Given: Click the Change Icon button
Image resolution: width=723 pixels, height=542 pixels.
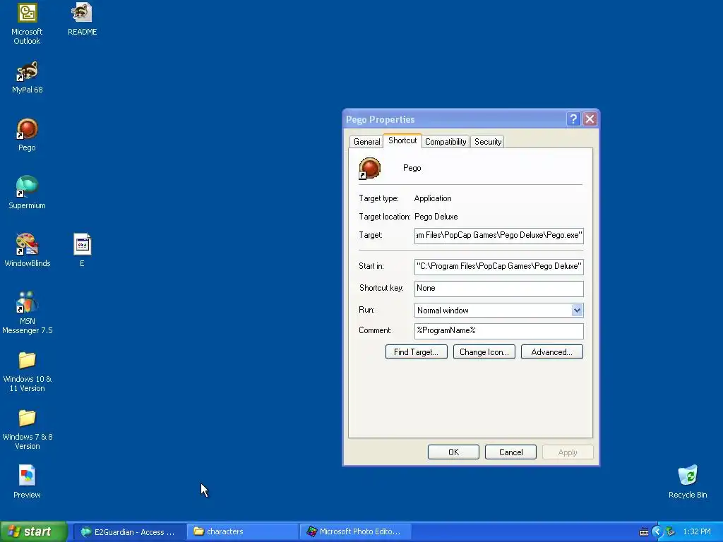Looking at the screenshot, I should pyautogui.click(x=484, y=352).
